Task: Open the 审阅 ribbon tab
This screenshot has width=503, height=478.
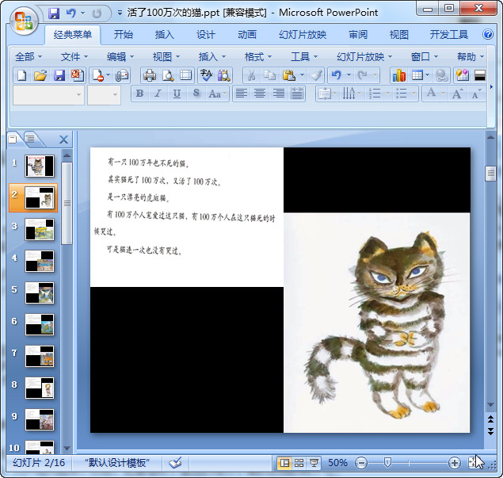Action: 358,34
